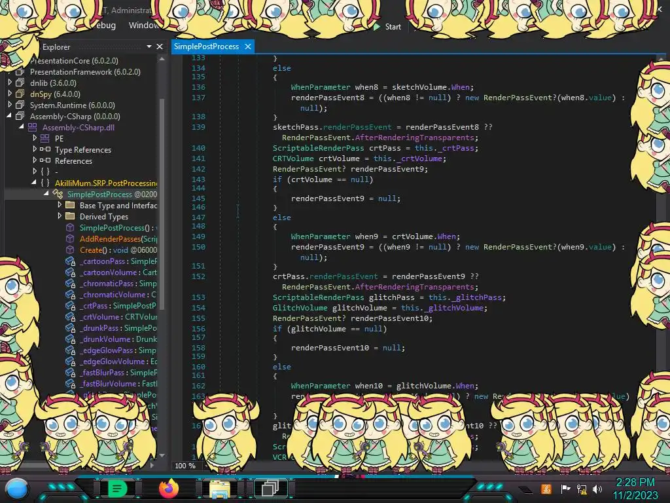Expand the PE node

point(35,138)
